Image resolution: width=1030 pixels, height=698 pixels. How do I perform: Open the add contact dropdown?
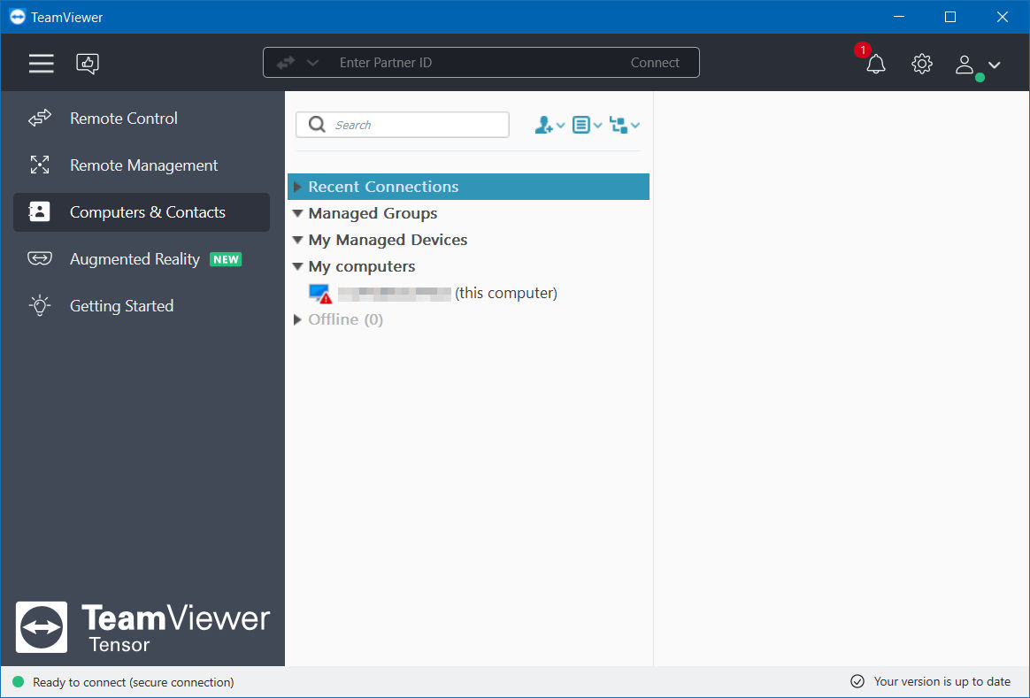(x=550, y=125)
